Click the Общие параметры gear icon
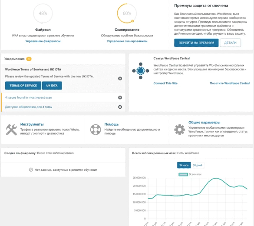Screen dimensions: 254x226 coord(179,130)
